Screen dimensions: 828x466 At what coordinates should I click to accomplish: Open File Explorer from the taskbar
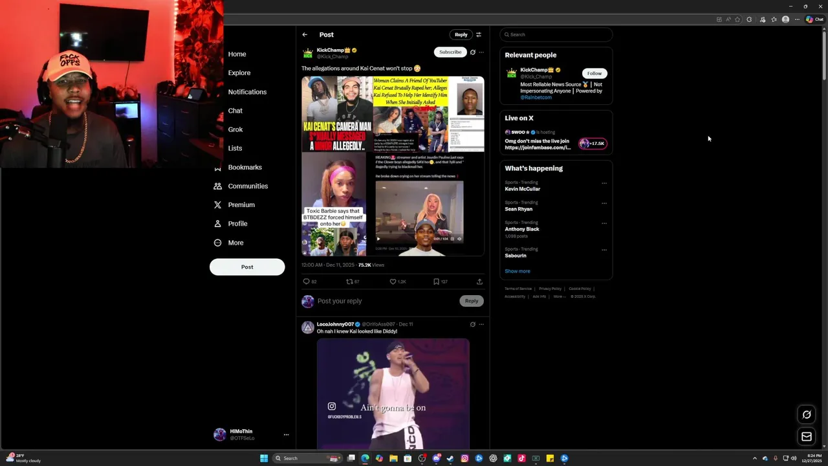coord(393,458)
